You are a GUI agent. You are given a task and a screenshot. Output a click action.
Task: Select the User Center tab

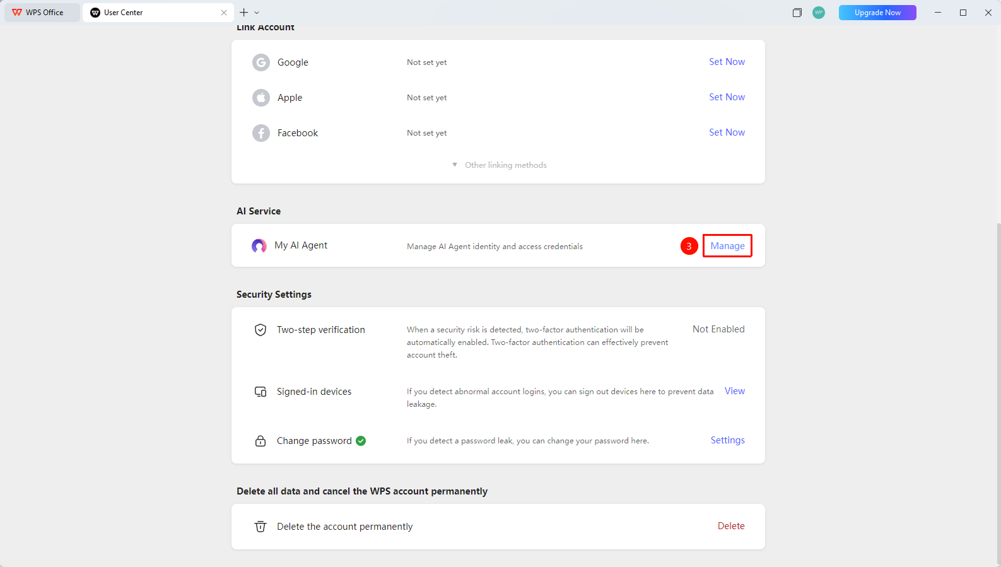point(158,13)
